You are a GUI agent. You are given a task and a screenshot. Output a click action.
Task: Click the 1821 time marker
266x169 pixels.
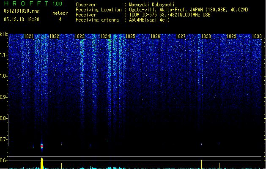pyautogui.click(x=29, y=36)
